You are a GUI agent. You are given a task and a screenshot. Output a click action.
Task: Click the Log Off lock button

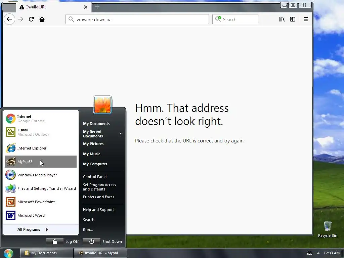pos(55,242)
